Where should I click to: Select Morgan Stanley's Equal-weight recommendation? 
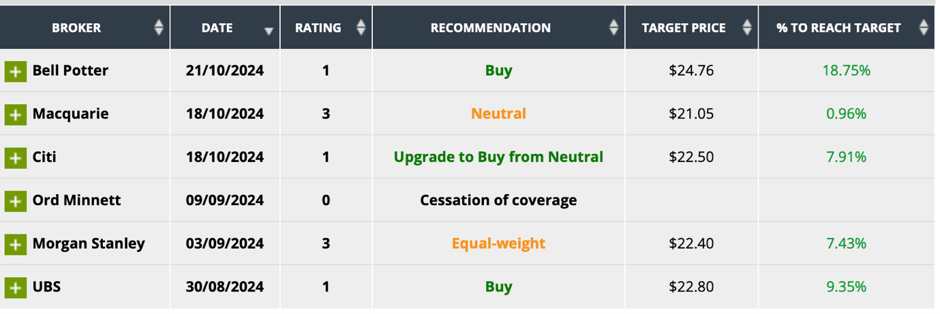tap(498, 243)
